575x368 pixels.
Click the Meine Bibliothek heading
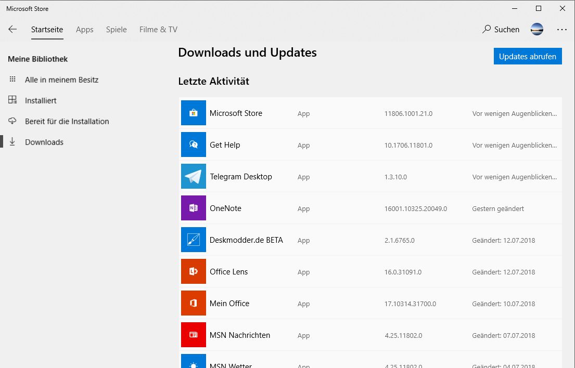point(38,59)
